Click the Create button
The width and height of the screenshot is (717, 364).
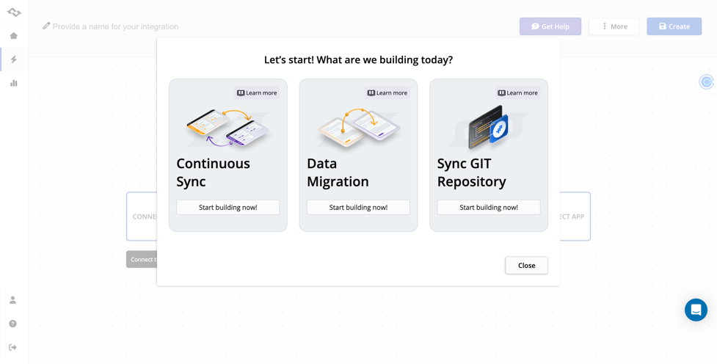[x=674, y=26]
